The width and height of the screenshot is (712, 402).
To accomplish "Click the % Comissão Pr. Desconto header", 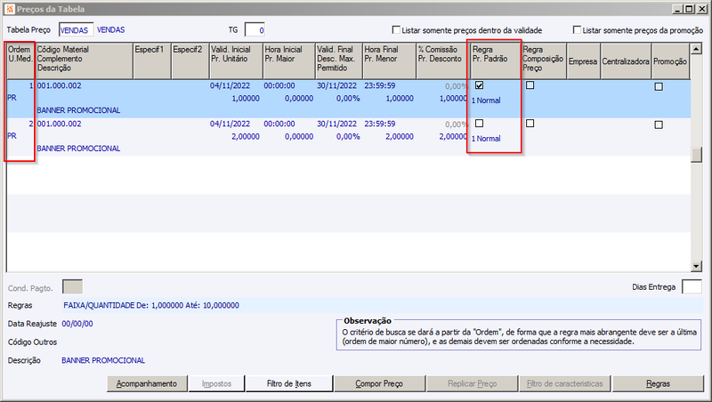I will click(443, 61).
